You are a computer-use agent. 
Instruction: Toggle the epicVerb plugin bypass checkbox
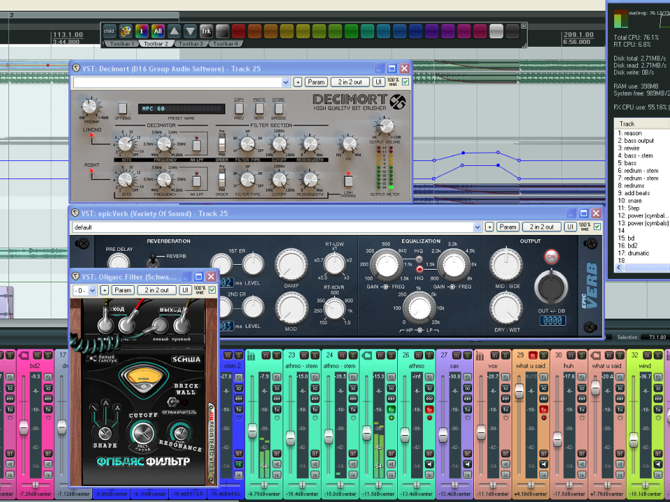[x=597, y=227]
